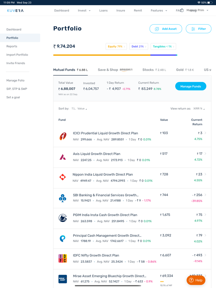Click the SBI Banking fund logo

coord(63,198)
